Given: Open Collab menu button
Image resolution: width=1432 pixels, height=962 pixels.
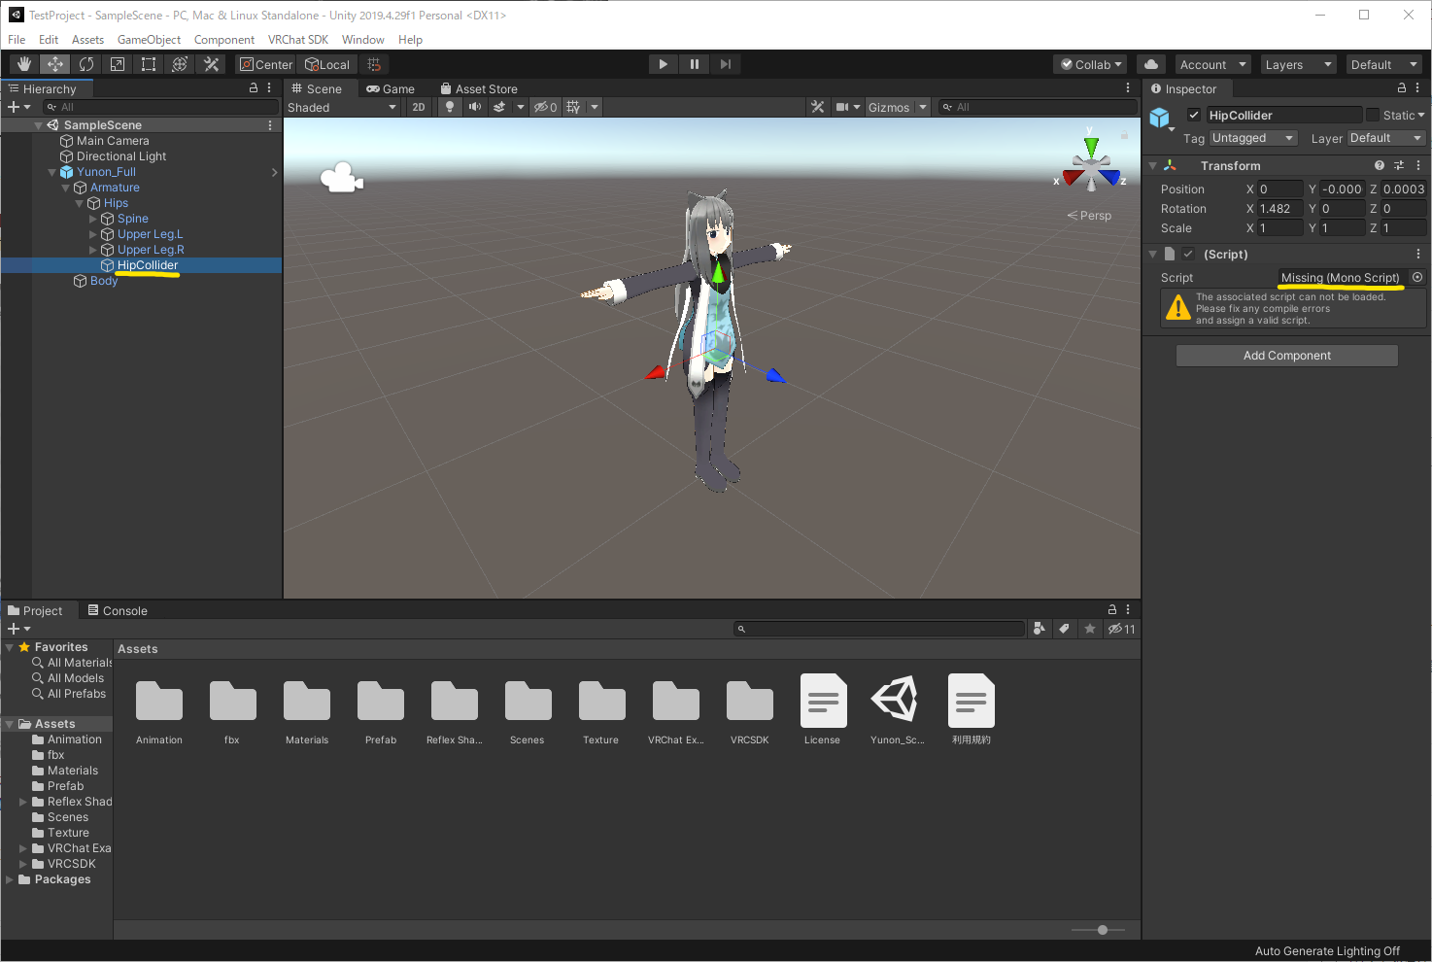Looking at the screenshot, I should coord(1090,64).
